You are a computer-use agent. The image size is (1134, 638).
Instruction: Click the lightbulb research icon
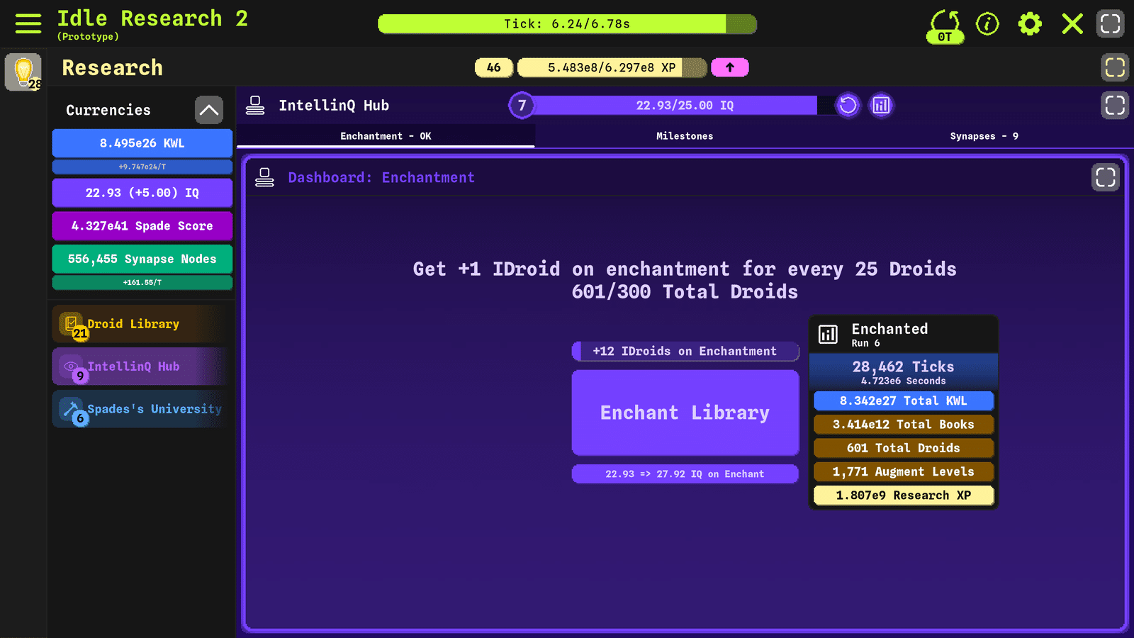(23, 72)
